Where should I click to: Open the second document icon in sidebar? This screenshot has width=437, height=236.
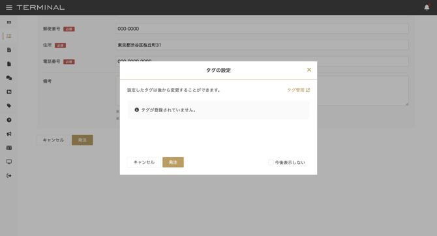[x=9, y=64]
